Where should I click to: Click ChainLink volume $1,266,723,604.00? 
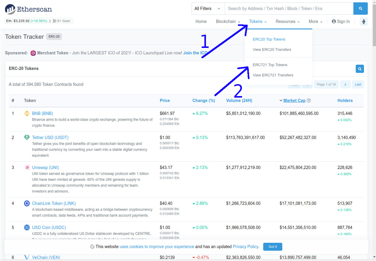[x=243, y=203]
